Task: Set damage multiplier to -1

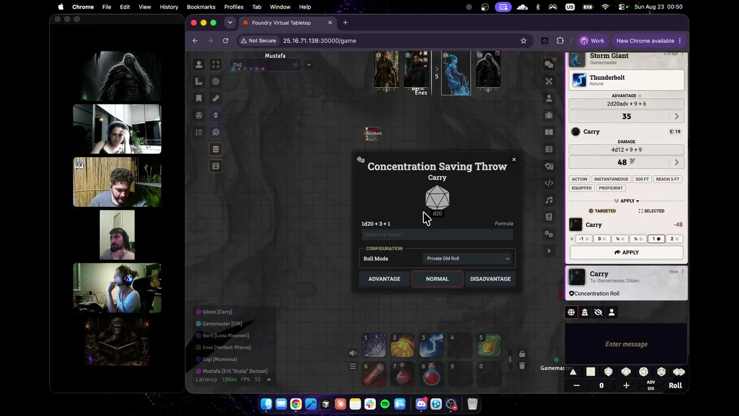Action: [x=584, y=239]
